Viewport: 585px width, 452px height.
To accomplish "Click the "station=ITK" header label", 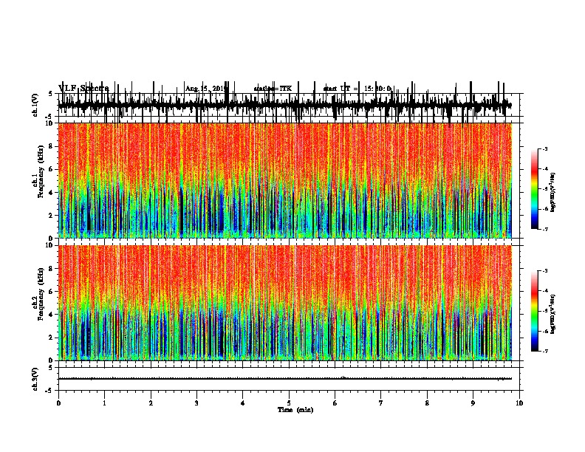I will coord(273,89).
